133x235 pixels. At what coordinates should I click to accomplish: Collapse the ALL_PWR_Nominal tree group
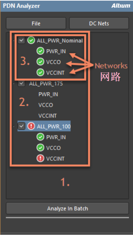pos(14,41)
